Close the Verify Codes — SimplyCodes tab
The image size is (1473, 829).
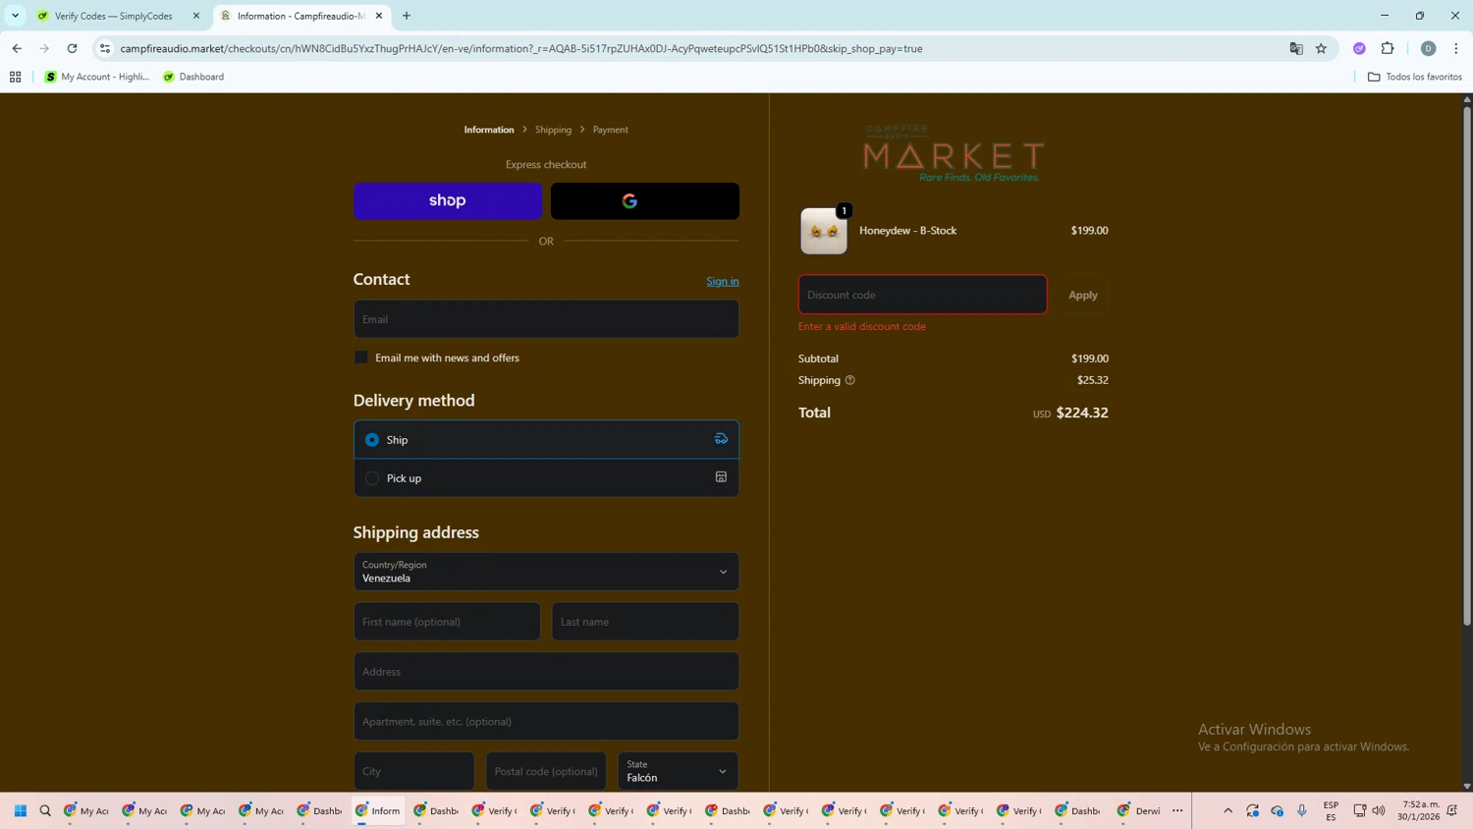pos(196,16)
